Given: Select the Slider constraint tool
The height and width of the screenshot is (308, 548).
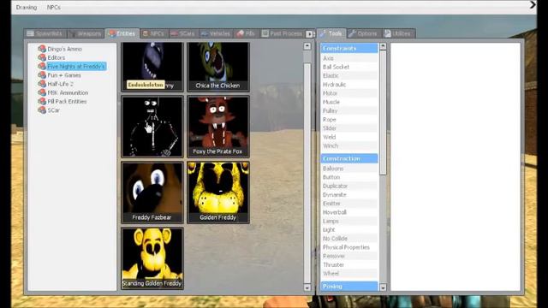Looking at the screenshot, I should click(349, 128).
